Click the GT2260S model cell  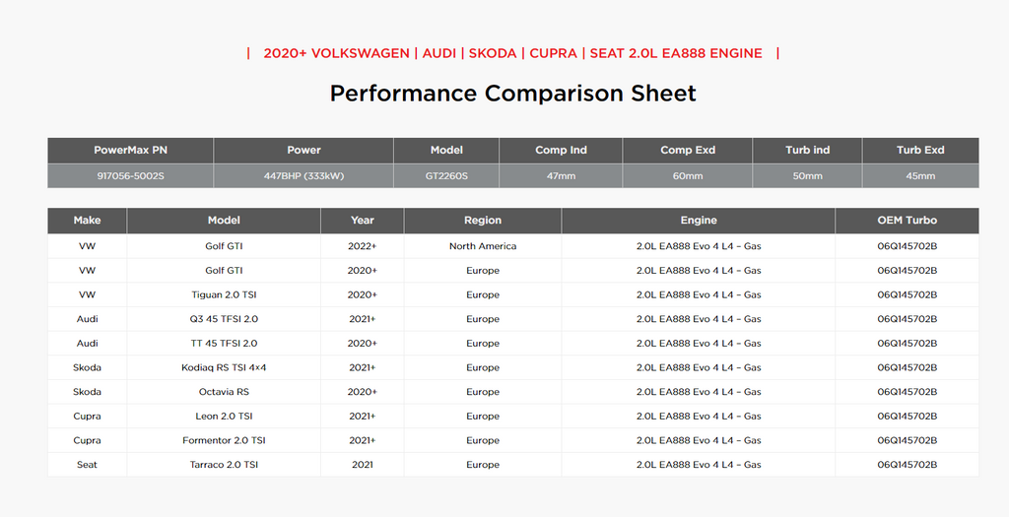[x=446, y=175]
